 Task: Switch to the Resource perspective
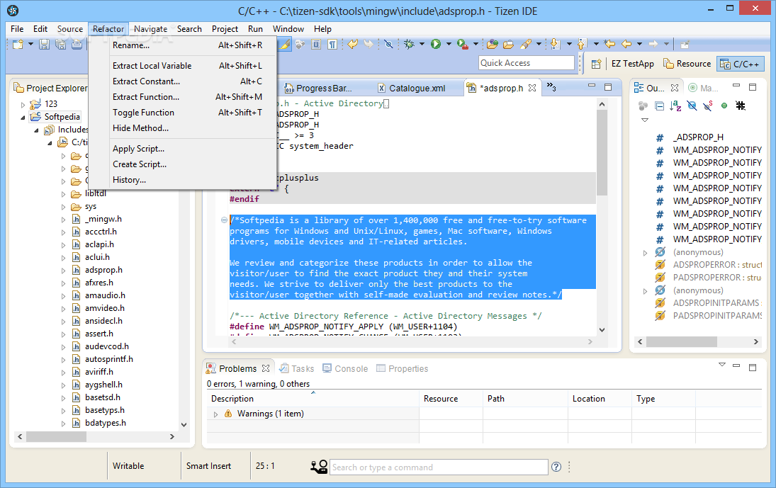click(687, 64)
